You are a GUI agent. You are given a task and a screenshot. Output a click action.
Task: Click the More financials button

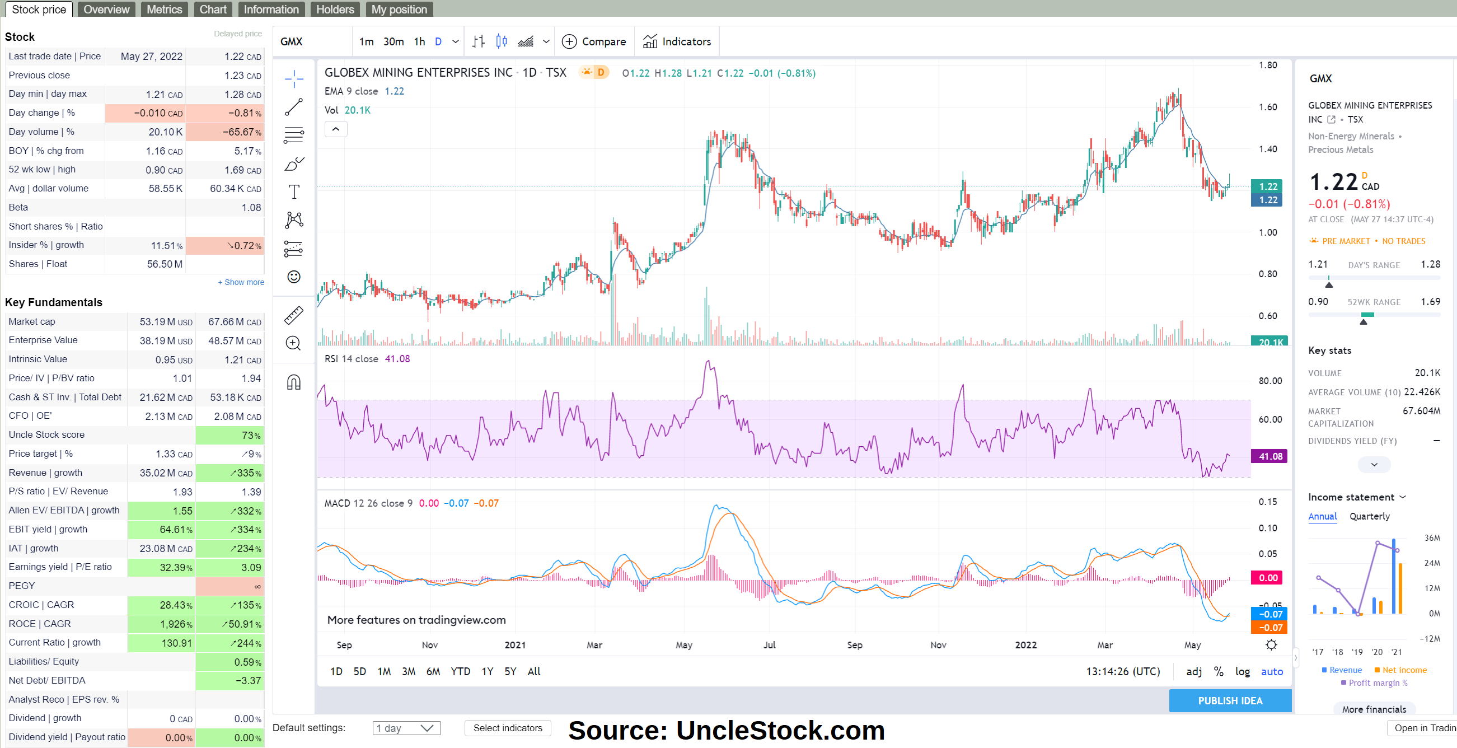pyautogui.click(x=1374, y=709)
